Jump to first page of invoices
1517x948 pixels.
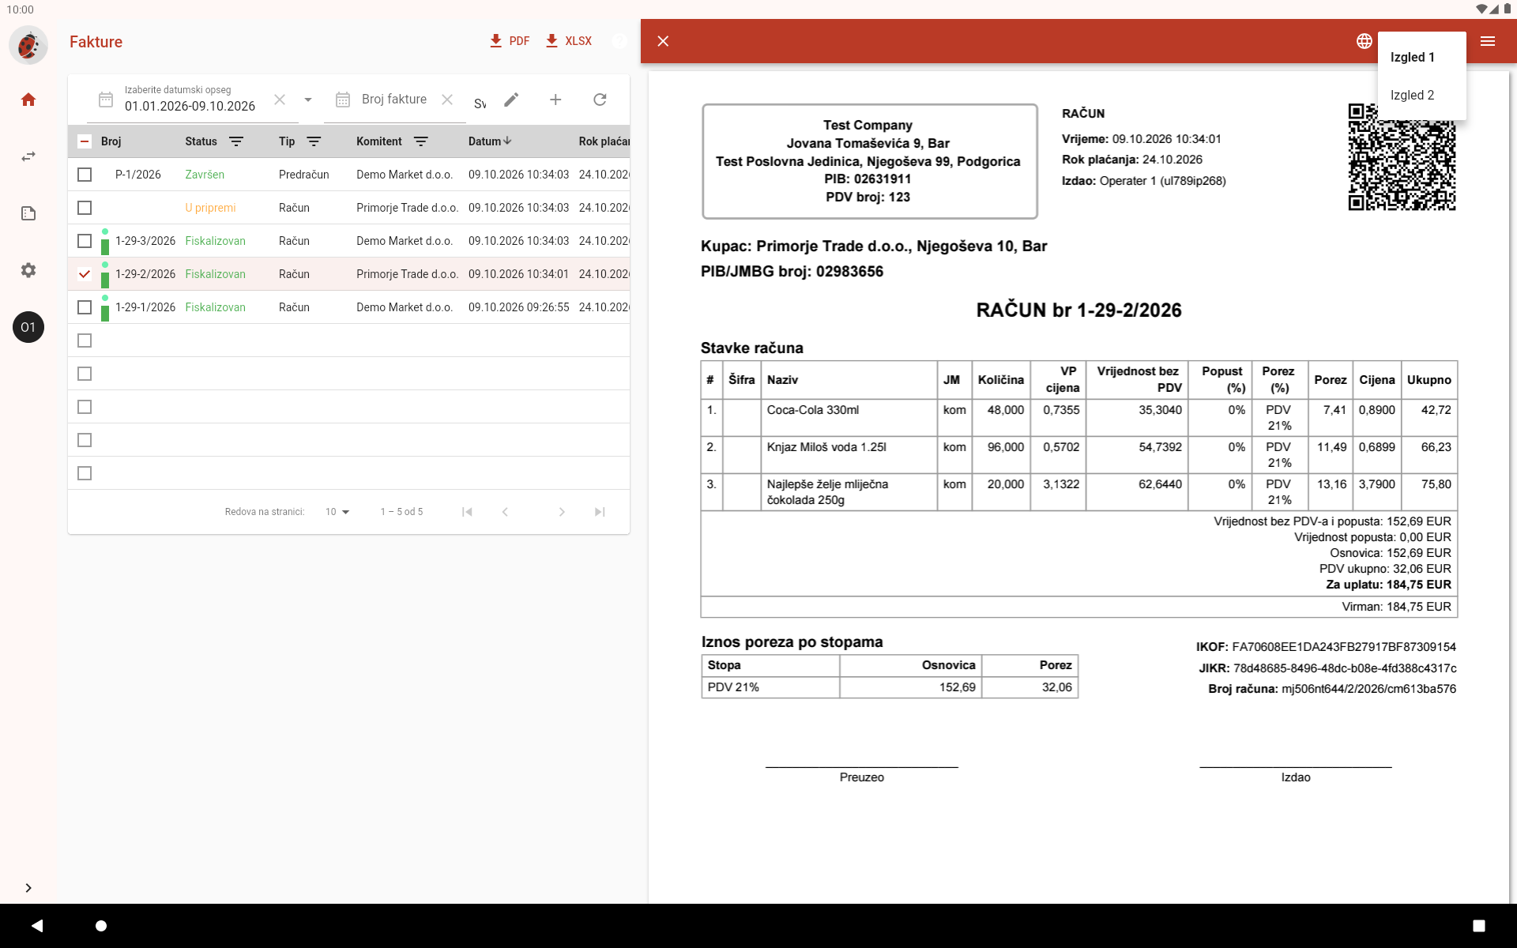[467, 512]
